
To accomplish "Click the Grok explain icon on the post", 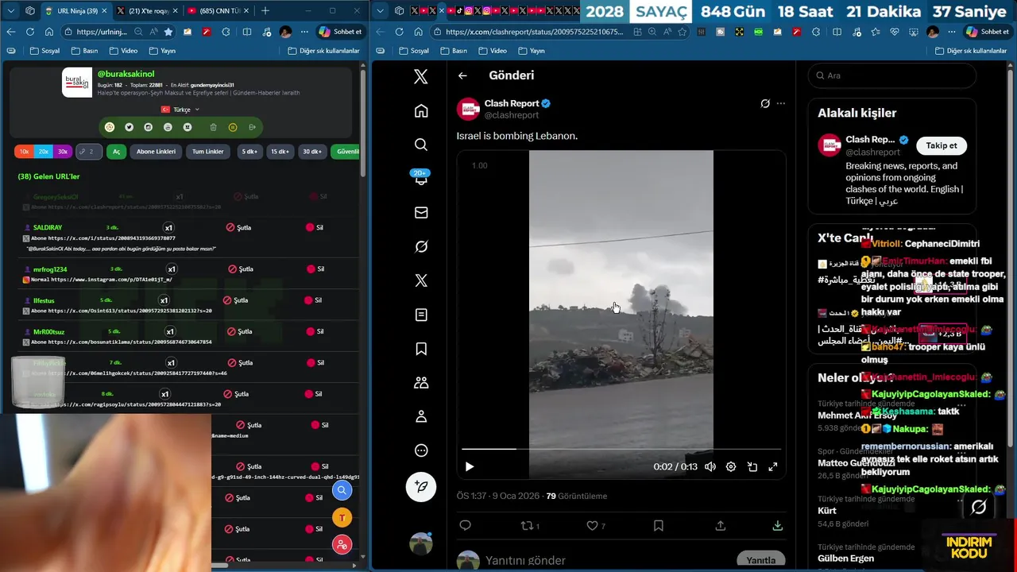I will pyautogui.click(x=764, y=103).
